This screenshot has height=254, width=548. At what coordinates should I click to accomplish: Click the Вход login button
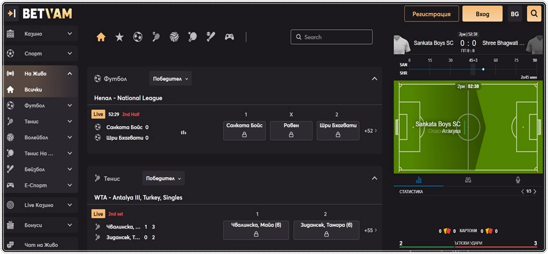482,14
